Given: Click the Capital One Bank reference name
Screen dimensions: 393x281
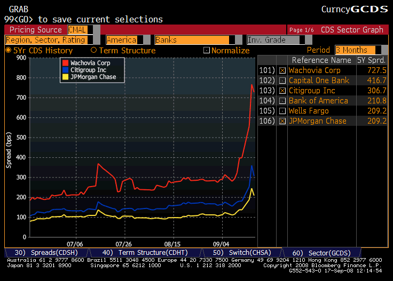Looking at the screenshot, I should tap(319, 81).
